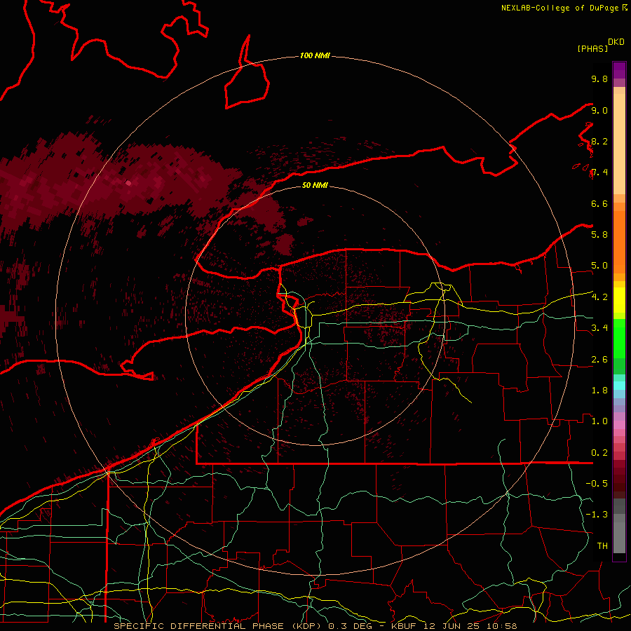Pick the purple color at scale top
This screenshot has height=631, width=631.
[619, 69]
